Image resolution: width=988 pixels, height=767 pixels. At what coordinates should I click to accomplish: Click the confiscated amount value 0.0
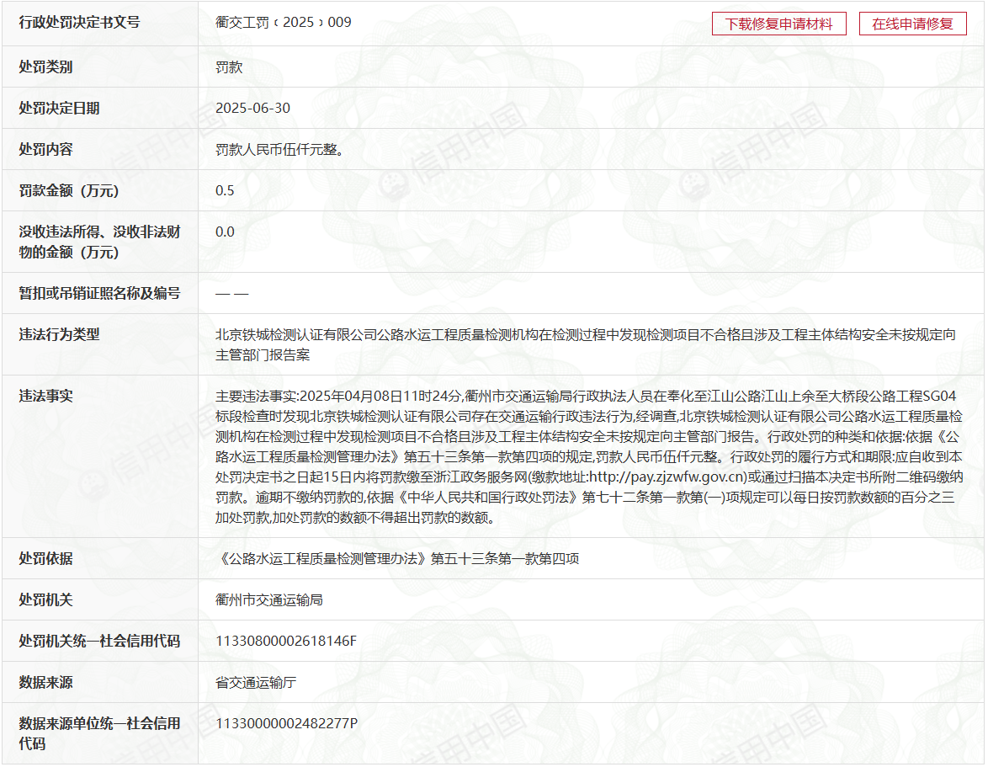225,232
